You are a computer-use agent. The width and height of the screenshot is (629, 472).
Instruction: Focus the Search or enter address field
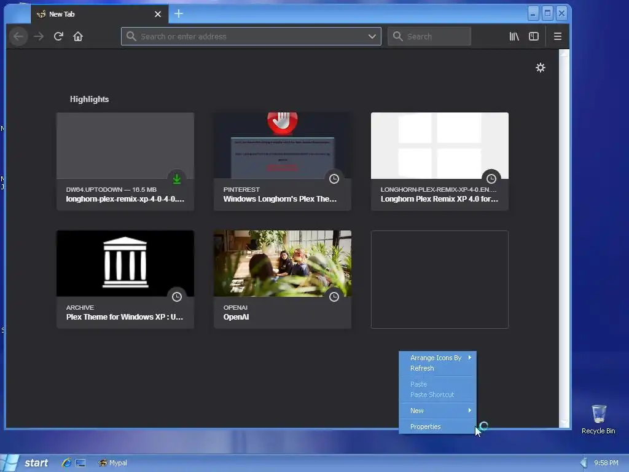coord(251,36)
